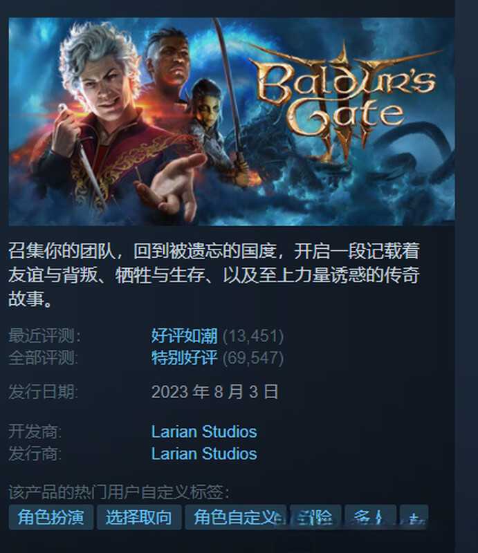Click the 最近评测 label
Viewport: 478px width, 553px height.
44,335
